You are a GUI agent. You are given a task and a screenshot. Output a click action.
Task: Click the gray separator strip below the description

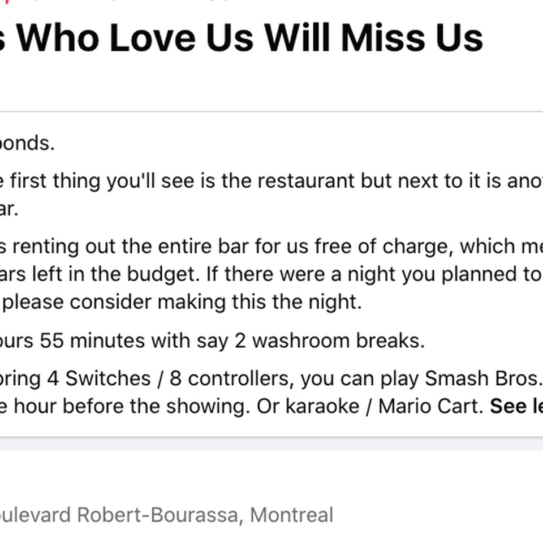coord(271,443)
